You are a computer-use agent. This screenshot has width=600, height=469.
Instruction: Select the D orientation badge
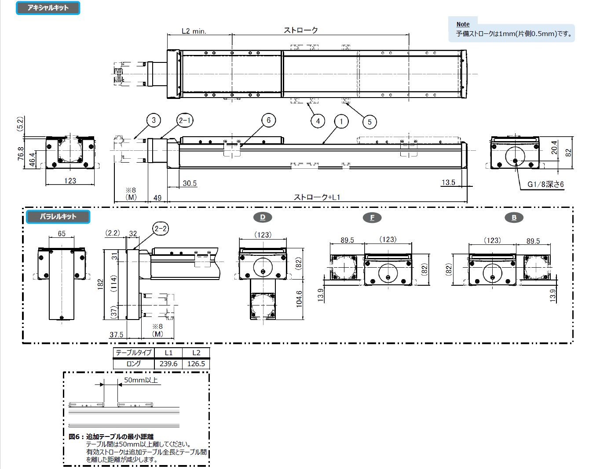point(263,217)
